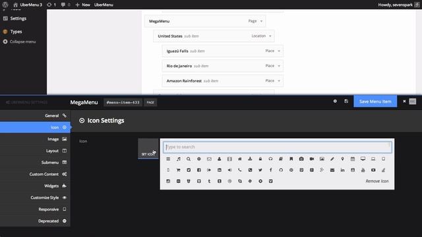Pick the home icon

pos(240,159)
